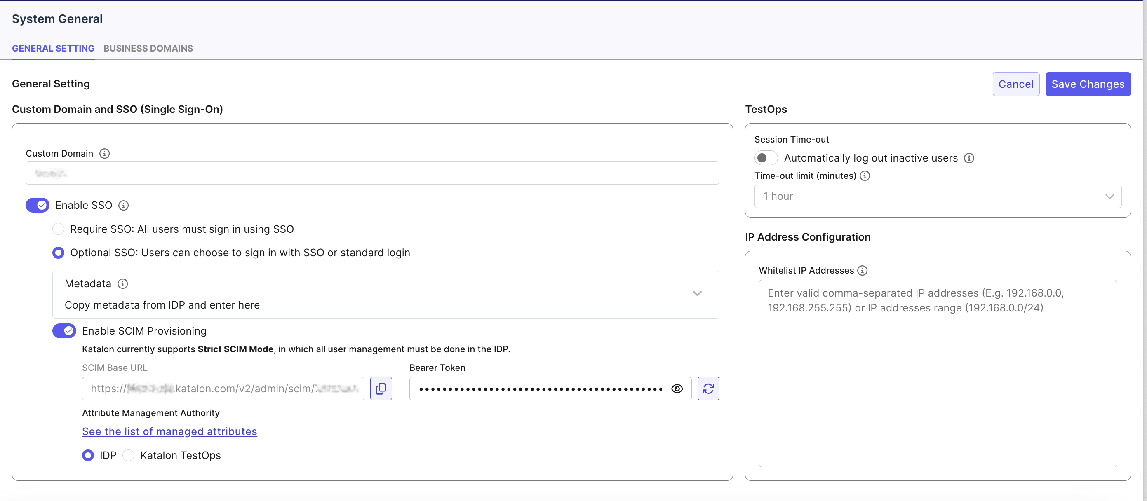Show info about Whitelist IP Addresses
The width and height of the screenshot is (1147, 501).
pyautogui.click(x=863, y=270)
